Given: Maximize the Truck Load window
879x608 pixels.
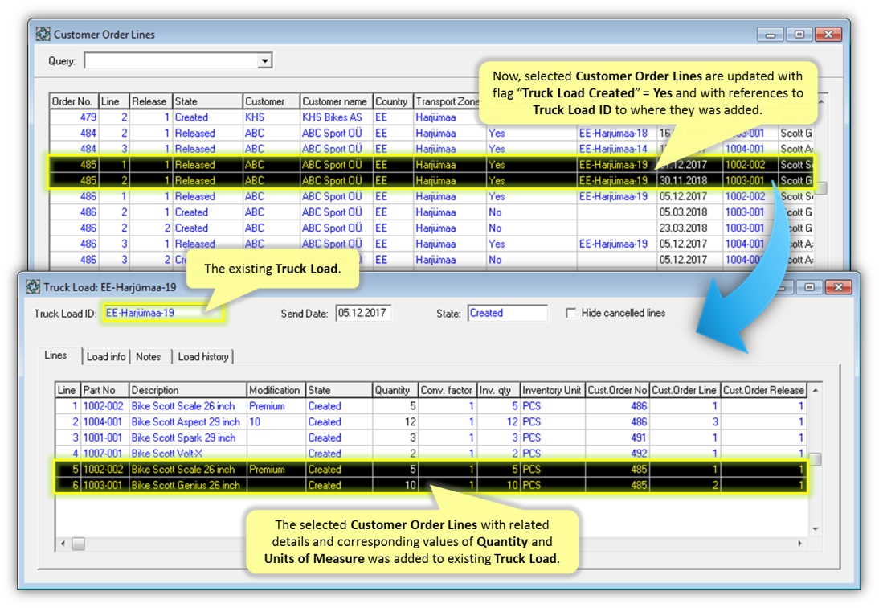Looking at the screenshot, I should coord(809,287).
